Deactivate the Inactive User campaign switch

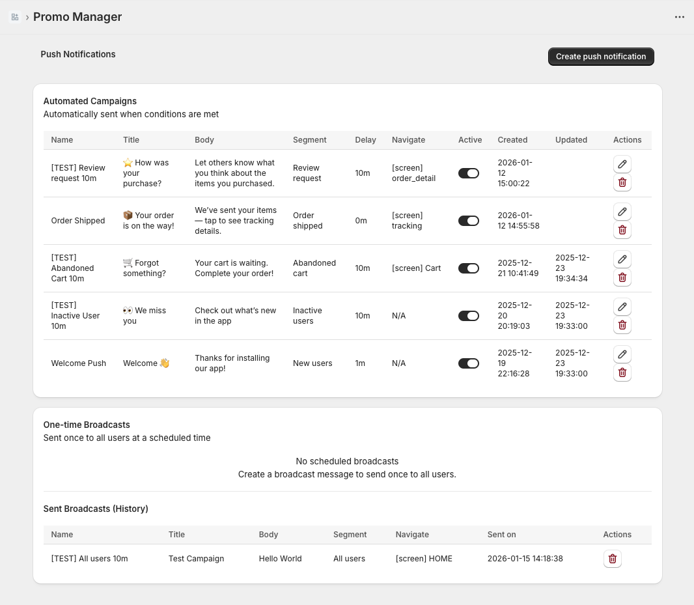(x=469, y=316)
